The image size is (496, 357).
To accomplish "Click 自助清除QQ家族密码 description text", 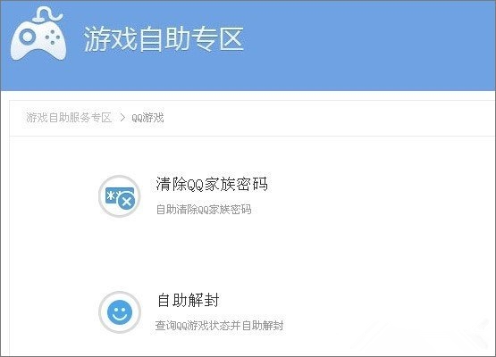I will (204, 209).
